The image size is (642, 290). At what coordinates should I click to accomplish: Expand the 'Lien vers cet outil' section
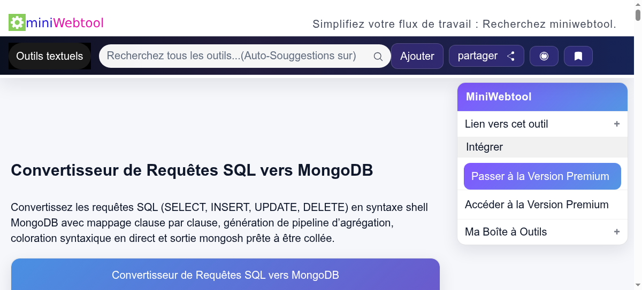(616, 124)
